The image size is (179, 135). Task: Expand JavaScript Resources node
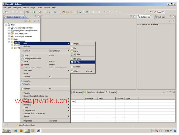coord(9,36)
